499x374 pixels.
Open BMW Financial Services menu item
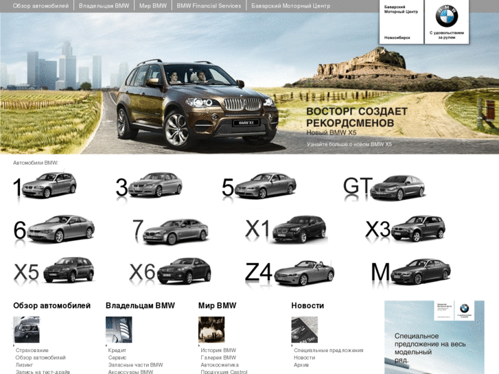pos(209,5)
